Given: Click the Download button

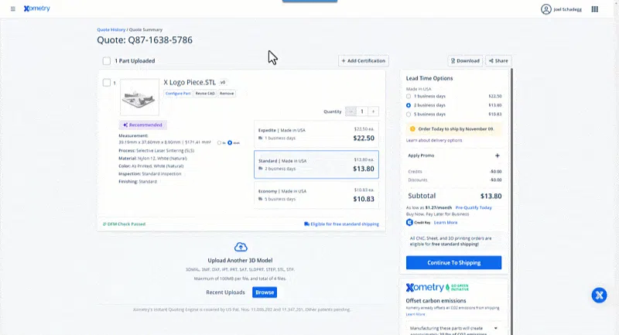Looking at the screenshot, I should click(x=465, y=61).
